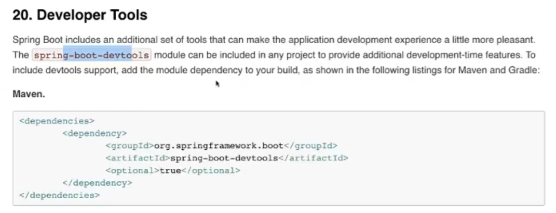The image size is (556, 213).
Task: Click the closing </dependencies> tag line
Action: click(60, 195)
